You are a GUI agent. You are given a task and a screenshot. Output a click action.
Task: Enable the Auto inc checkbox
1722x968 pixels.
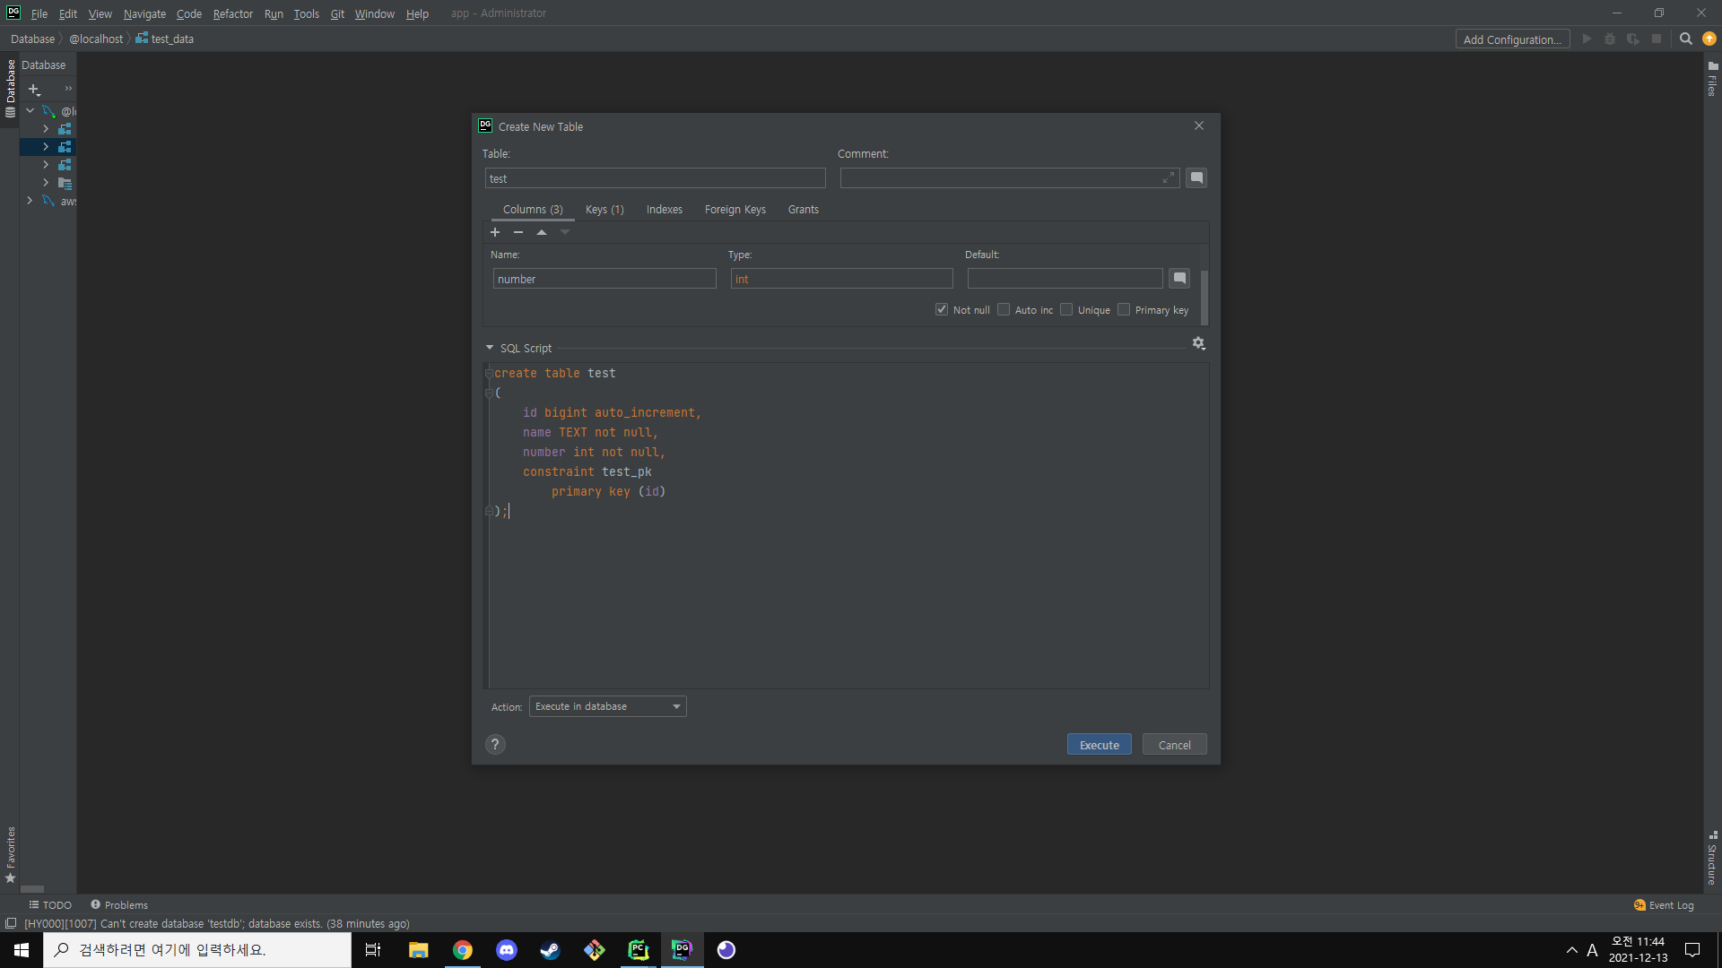(1004, 309)
